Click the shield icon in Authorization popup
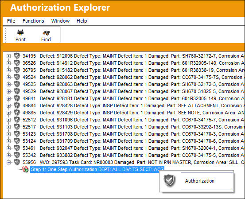 (169, 180)
